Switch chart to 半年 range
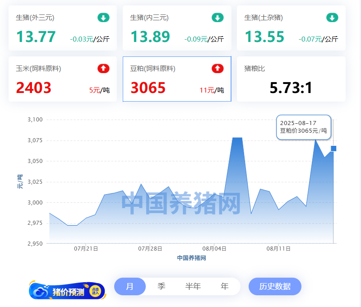The image size is (361, 307). (193, 286)
